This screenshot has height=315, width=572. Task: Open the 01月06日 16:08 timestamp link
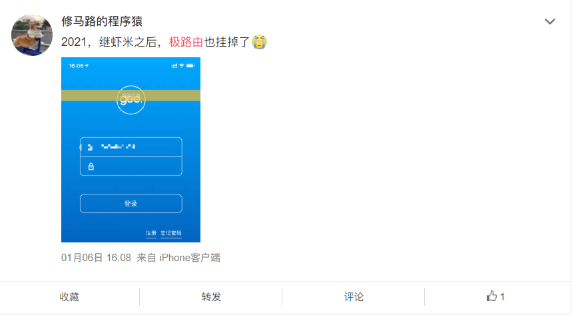(x=96, y=258)
